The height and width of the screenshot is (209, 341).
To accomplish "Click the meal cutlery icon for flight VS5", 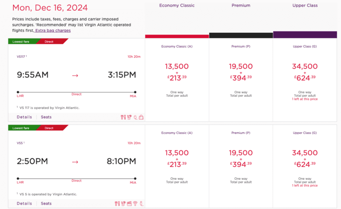I will point(118,204).
